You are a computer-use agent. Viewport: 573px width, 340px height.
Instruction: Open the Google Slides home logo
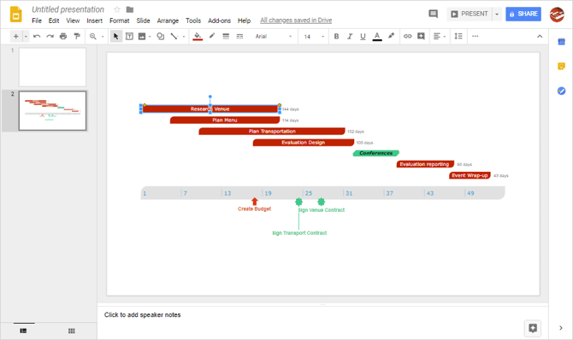coord(15,15)
